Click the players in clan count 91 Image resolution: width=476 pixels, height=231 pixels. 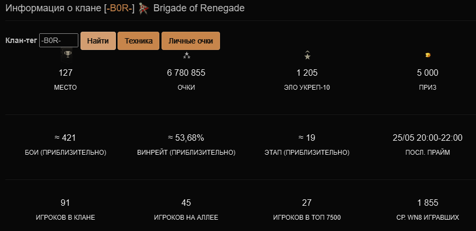tap(65, 203)
